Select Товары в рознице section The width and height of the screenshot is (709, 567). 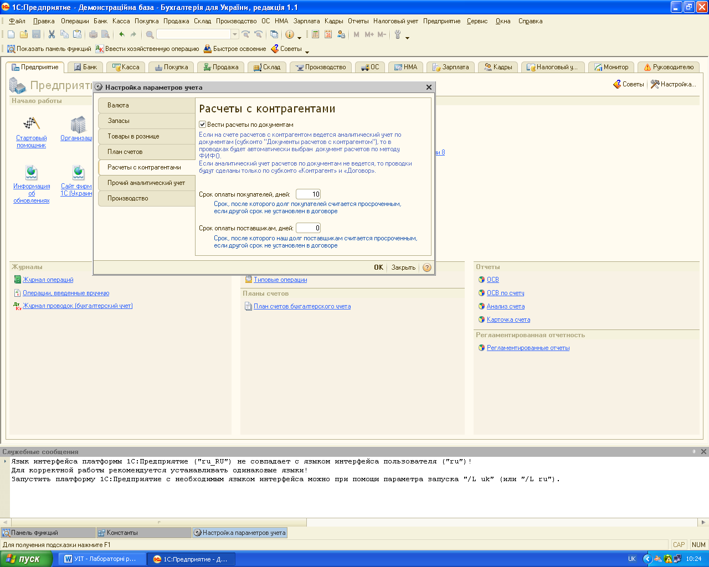[x=147, y=136]
